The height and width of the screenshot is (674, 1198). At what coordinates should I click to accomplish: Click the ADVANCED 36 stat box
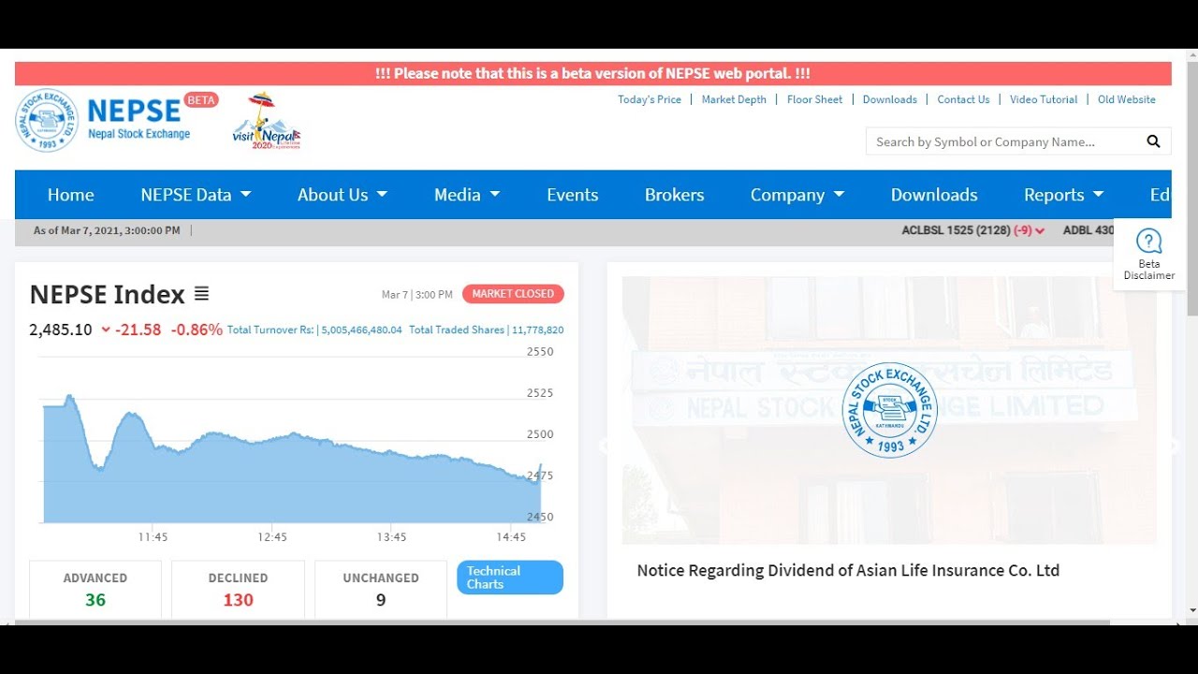pos(95,590)
